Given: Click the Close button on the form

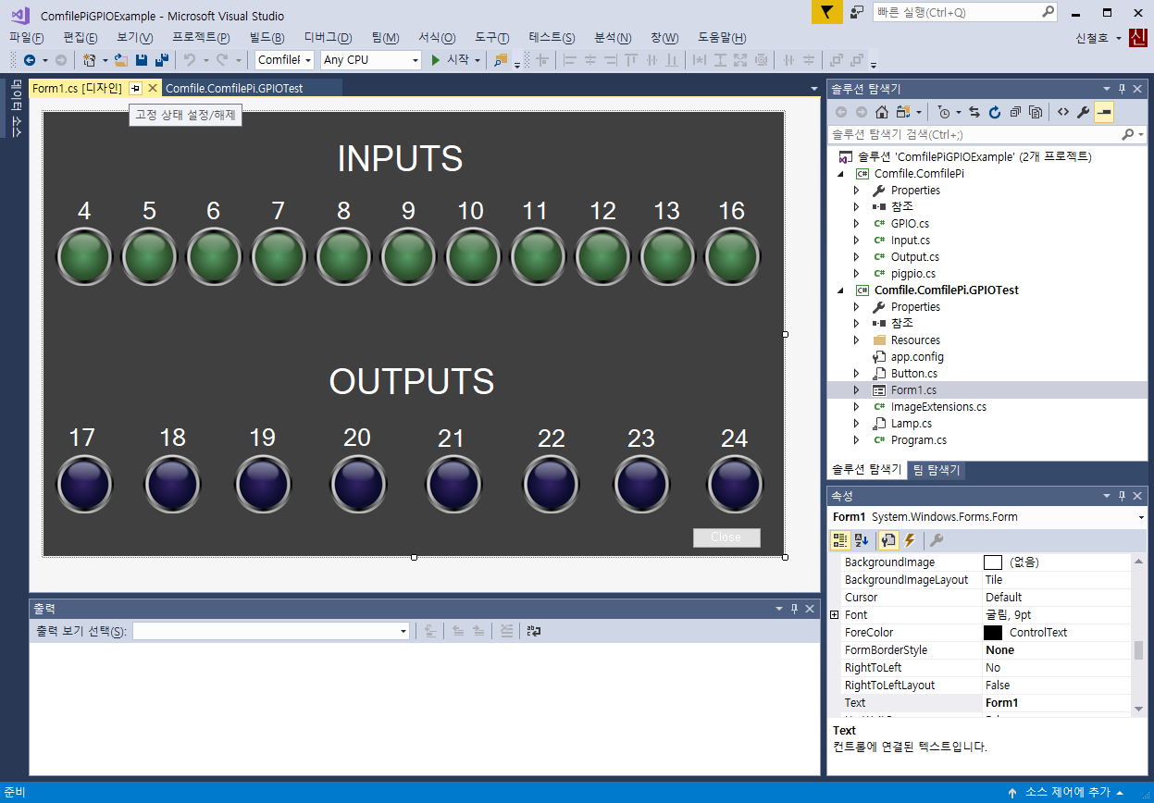Looking at the screenshot, I should (x=726, y=537).
